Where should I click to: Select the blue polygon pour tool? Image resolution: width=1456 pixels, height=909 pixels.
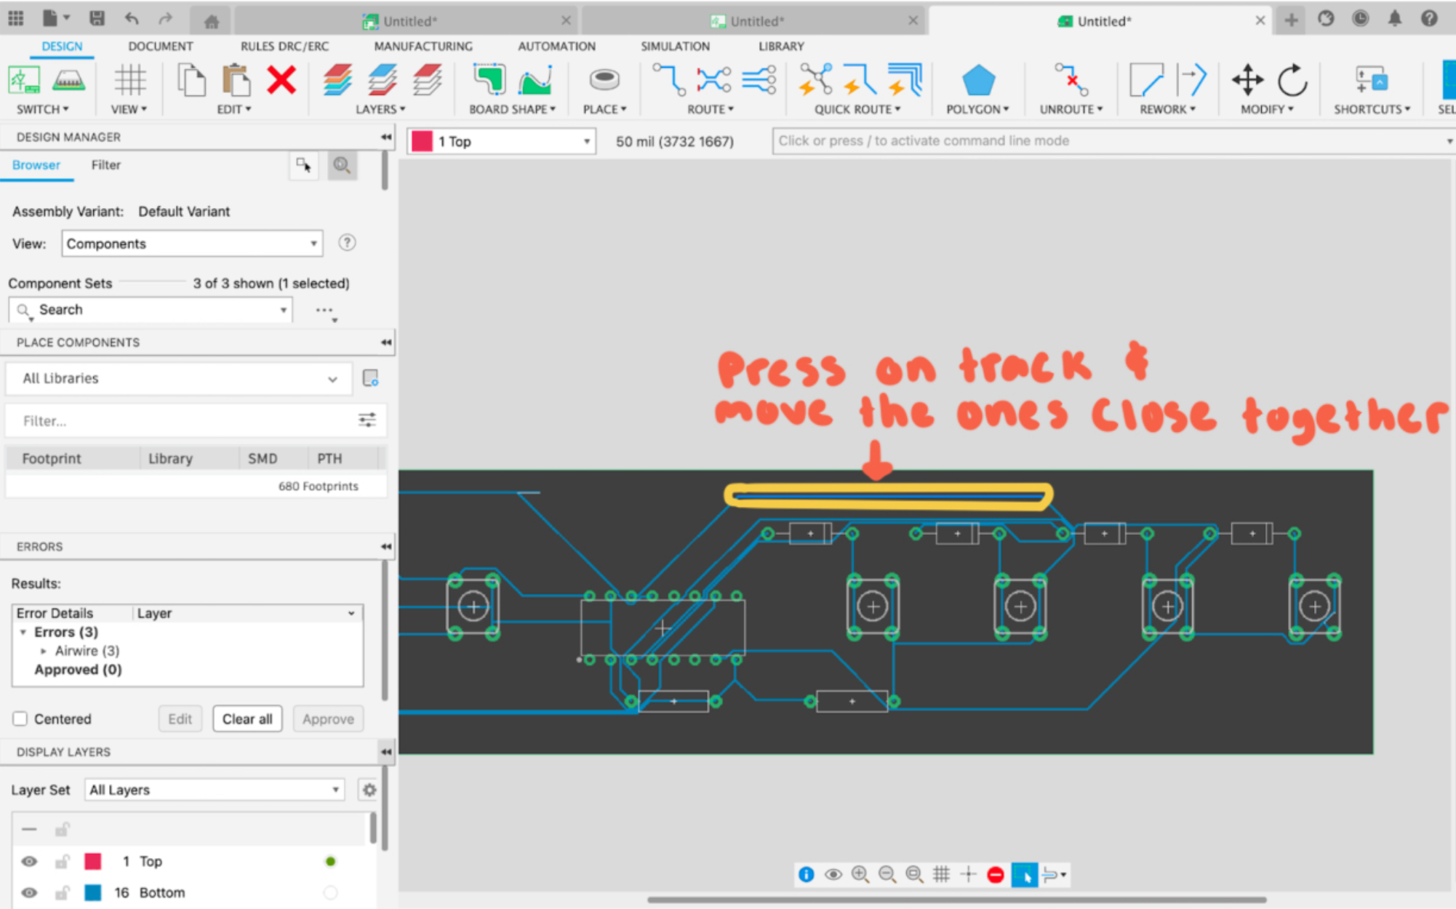coord(978,80)
